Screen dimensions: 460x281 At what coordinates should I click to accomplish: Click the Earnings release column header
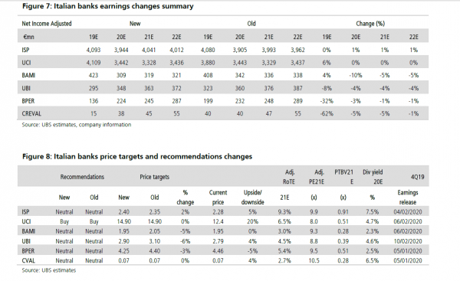coord(408,198)
